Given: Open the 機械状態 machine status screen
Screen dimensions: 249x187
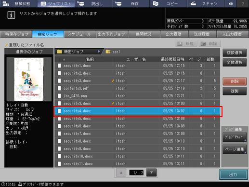Looking at the screenshot, I should 18,3.
